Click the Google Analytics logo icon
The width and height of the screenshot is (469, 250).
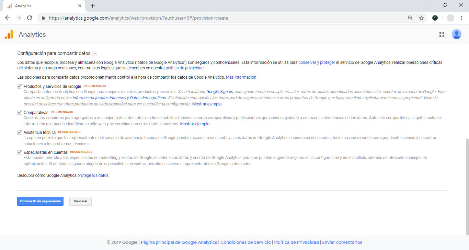pos(9,34)
